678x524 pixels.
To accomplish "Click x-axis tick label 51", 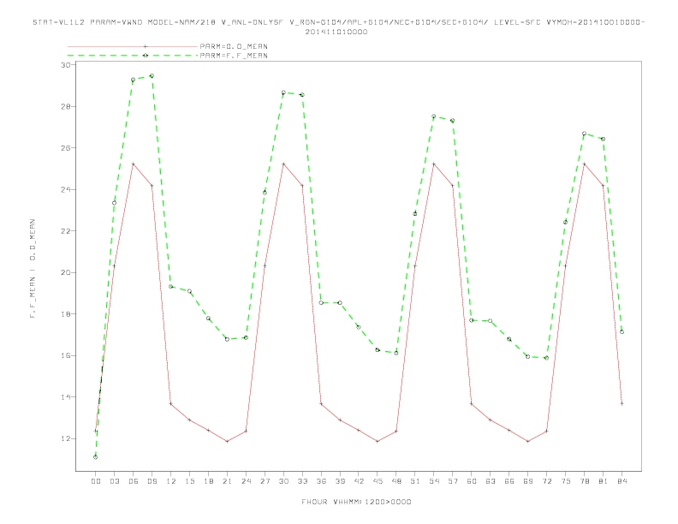I will (415, 481).
